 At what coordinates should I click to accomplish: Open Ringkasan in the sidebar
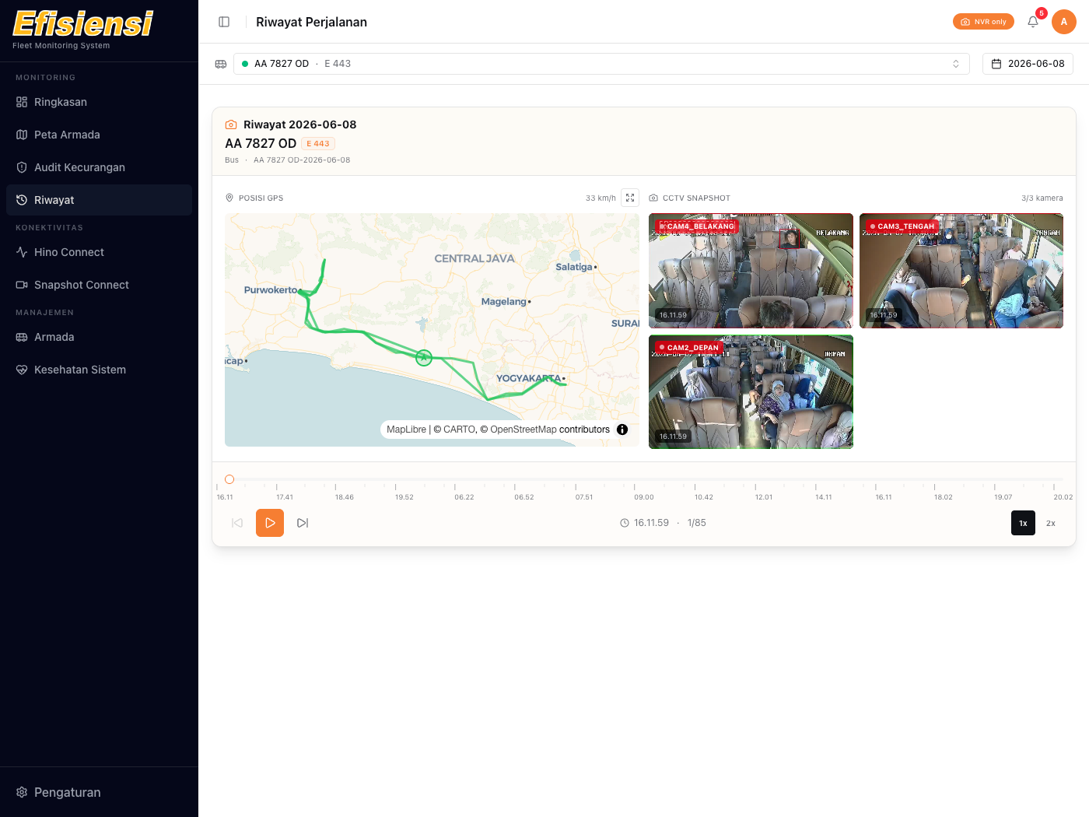point(99,102)
